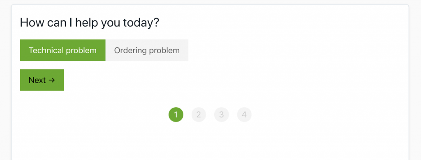Open step 3 in the wizard pager
The image size is (421, 160).
[x=222, y=115]
